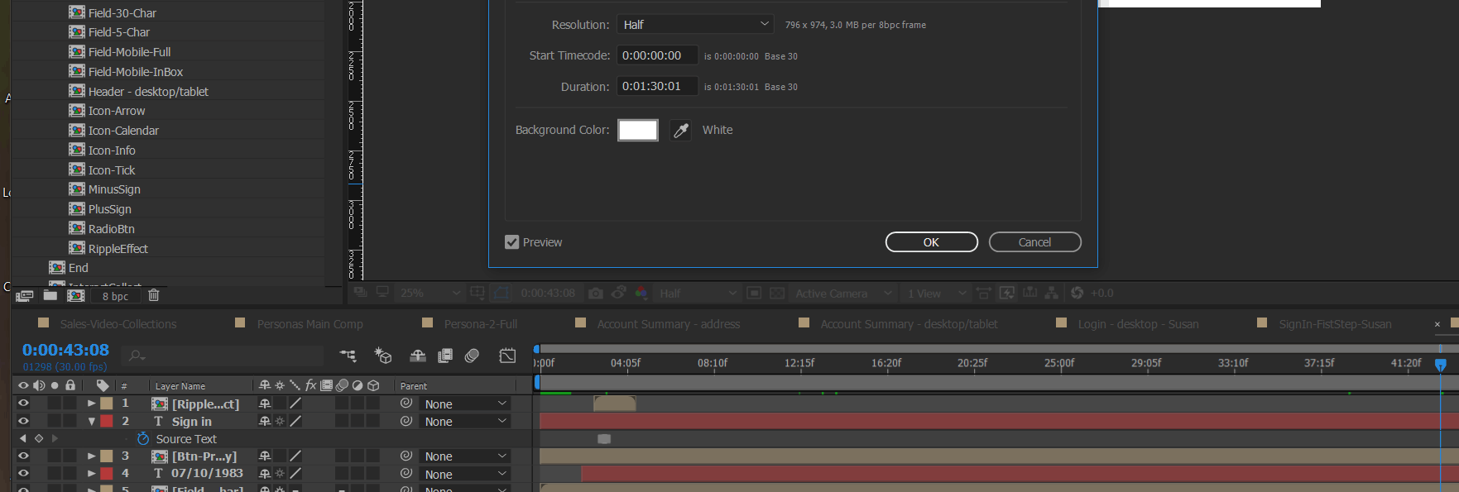Open the viewer Half resolution dropdown
This screenshot has width=1459, height=492.
(x=697, y=293)
